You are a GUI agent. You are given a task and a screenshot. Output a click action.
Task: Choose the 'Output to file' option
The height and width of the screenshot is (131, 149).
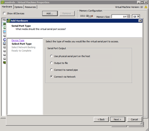click(51, 63)
